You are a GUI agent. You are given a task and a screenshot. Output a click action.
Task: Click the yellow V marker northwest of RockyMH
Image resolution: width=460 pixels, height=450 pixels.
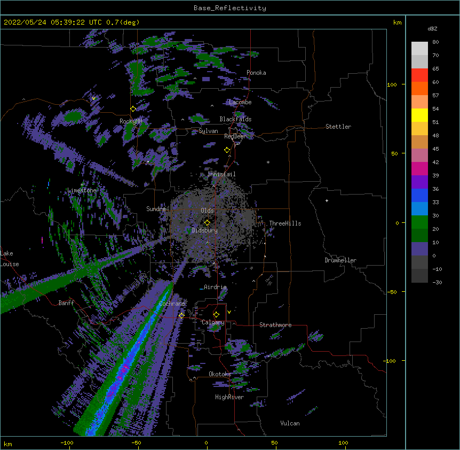pyautogui.click(x=93, y=98)
